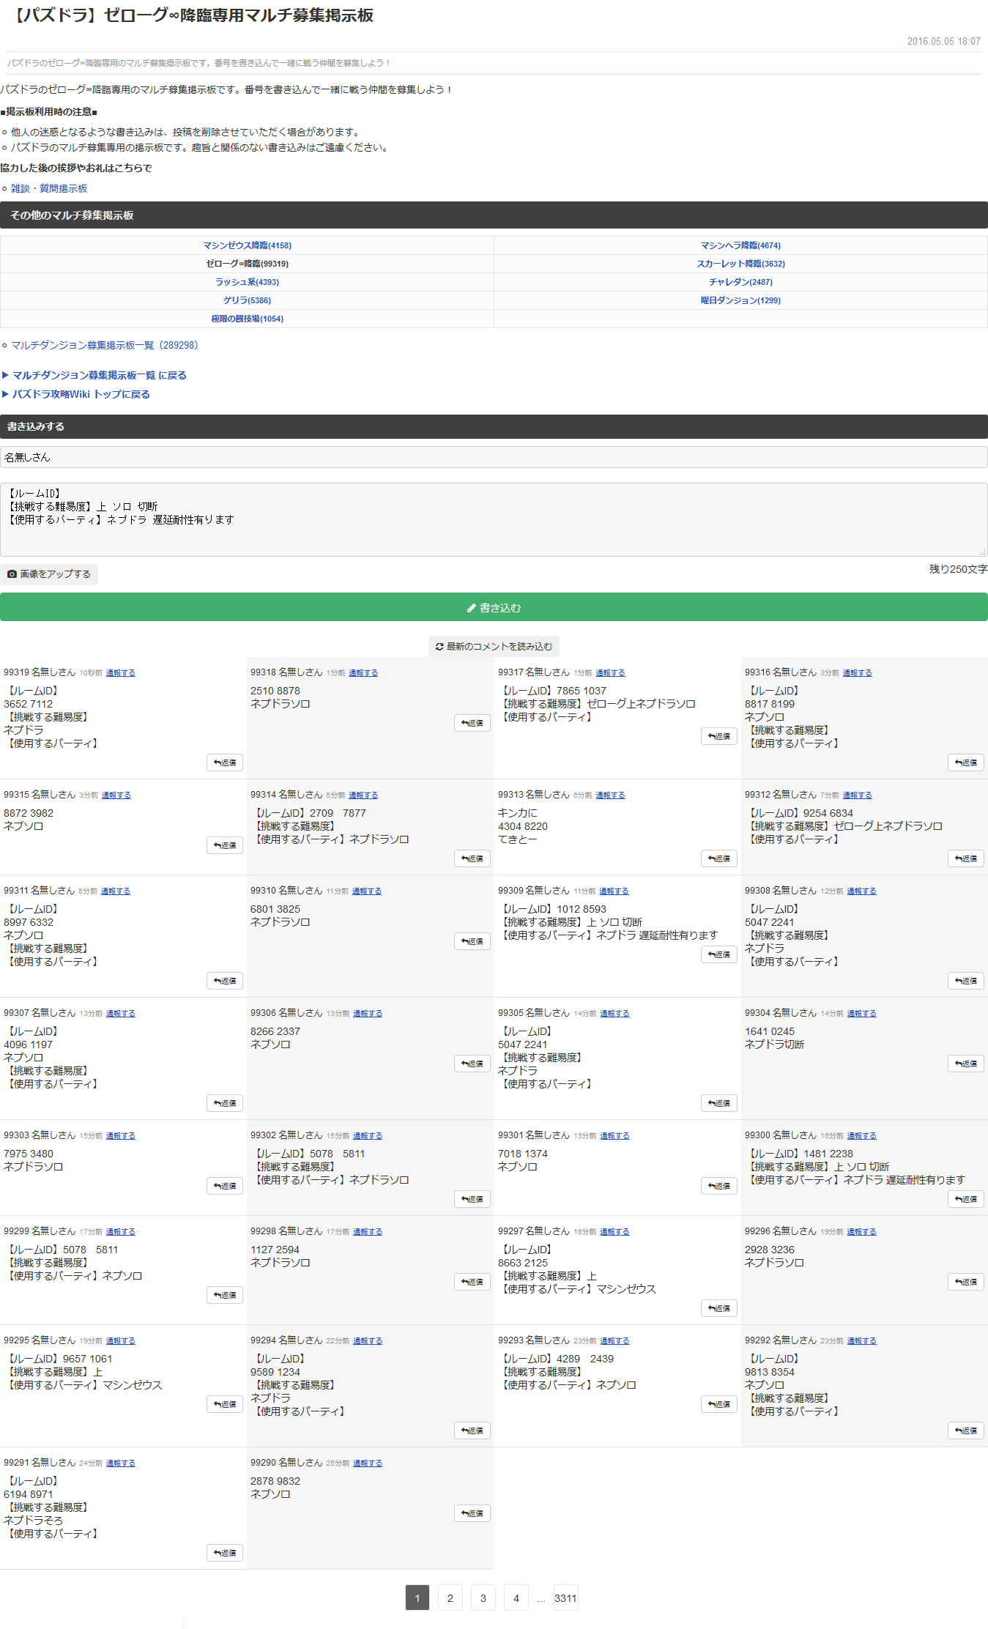This screenshot has height=1629, width=988.
Task: Reload comments with 最新のコメントを読み込む
Action: coord(494,647)
